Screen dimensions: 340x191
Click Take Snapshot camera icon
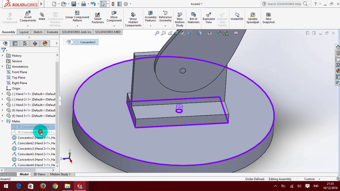pyautogui.click(x=269, y=18)
